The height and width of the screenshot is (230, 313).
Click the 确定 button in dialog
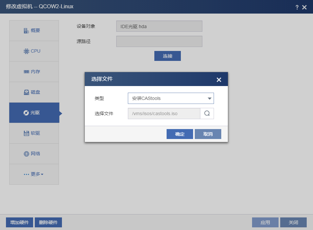pos(180,134)
